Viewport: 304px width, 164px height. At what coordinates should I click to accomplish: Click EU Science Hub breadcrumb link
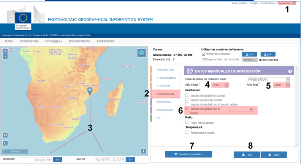tap(38, 35)
